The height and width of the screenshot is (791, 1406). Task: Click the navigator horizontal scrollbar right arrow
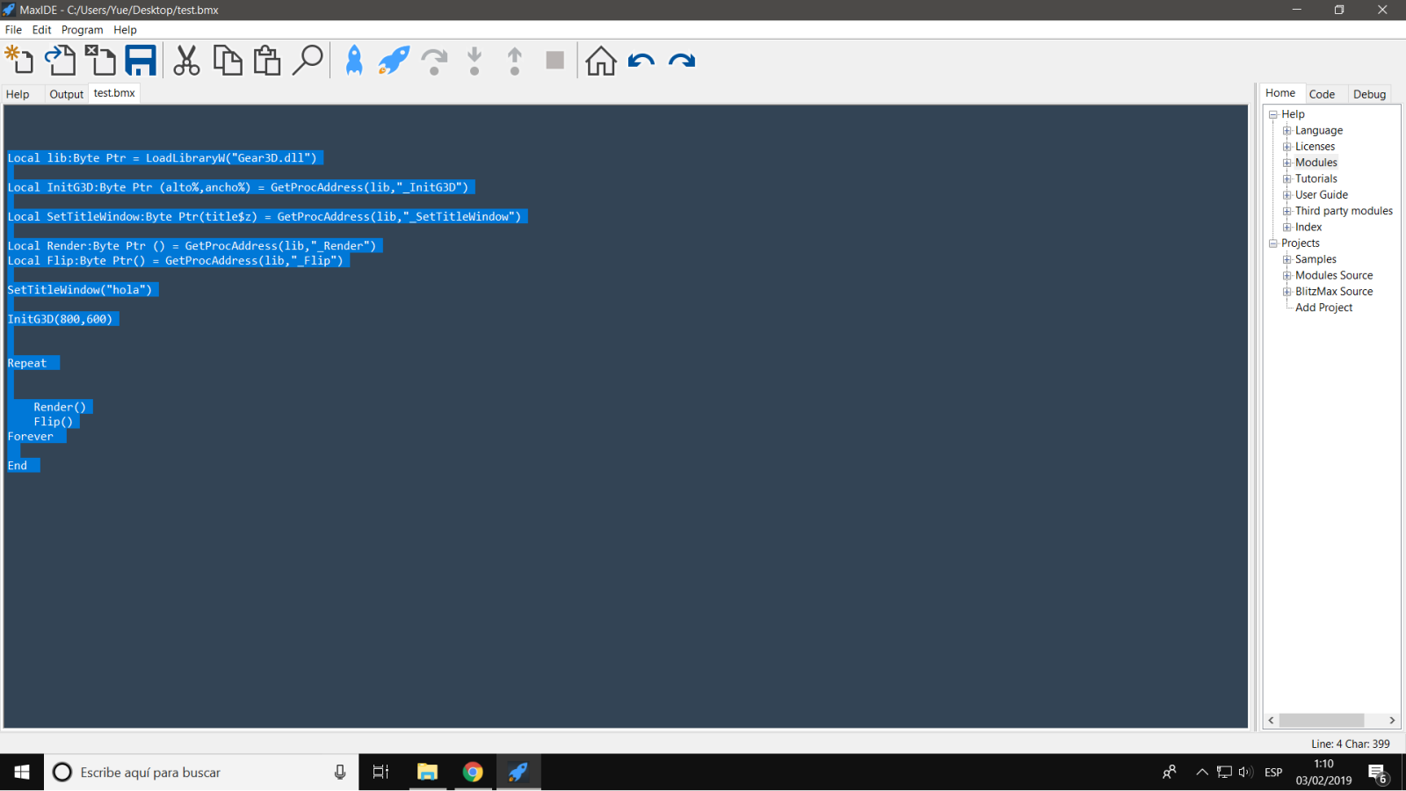[x=1392, y=720]
